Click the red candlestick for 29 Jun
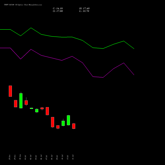Viewport: 165px width, 165px height. pos(16,104)
